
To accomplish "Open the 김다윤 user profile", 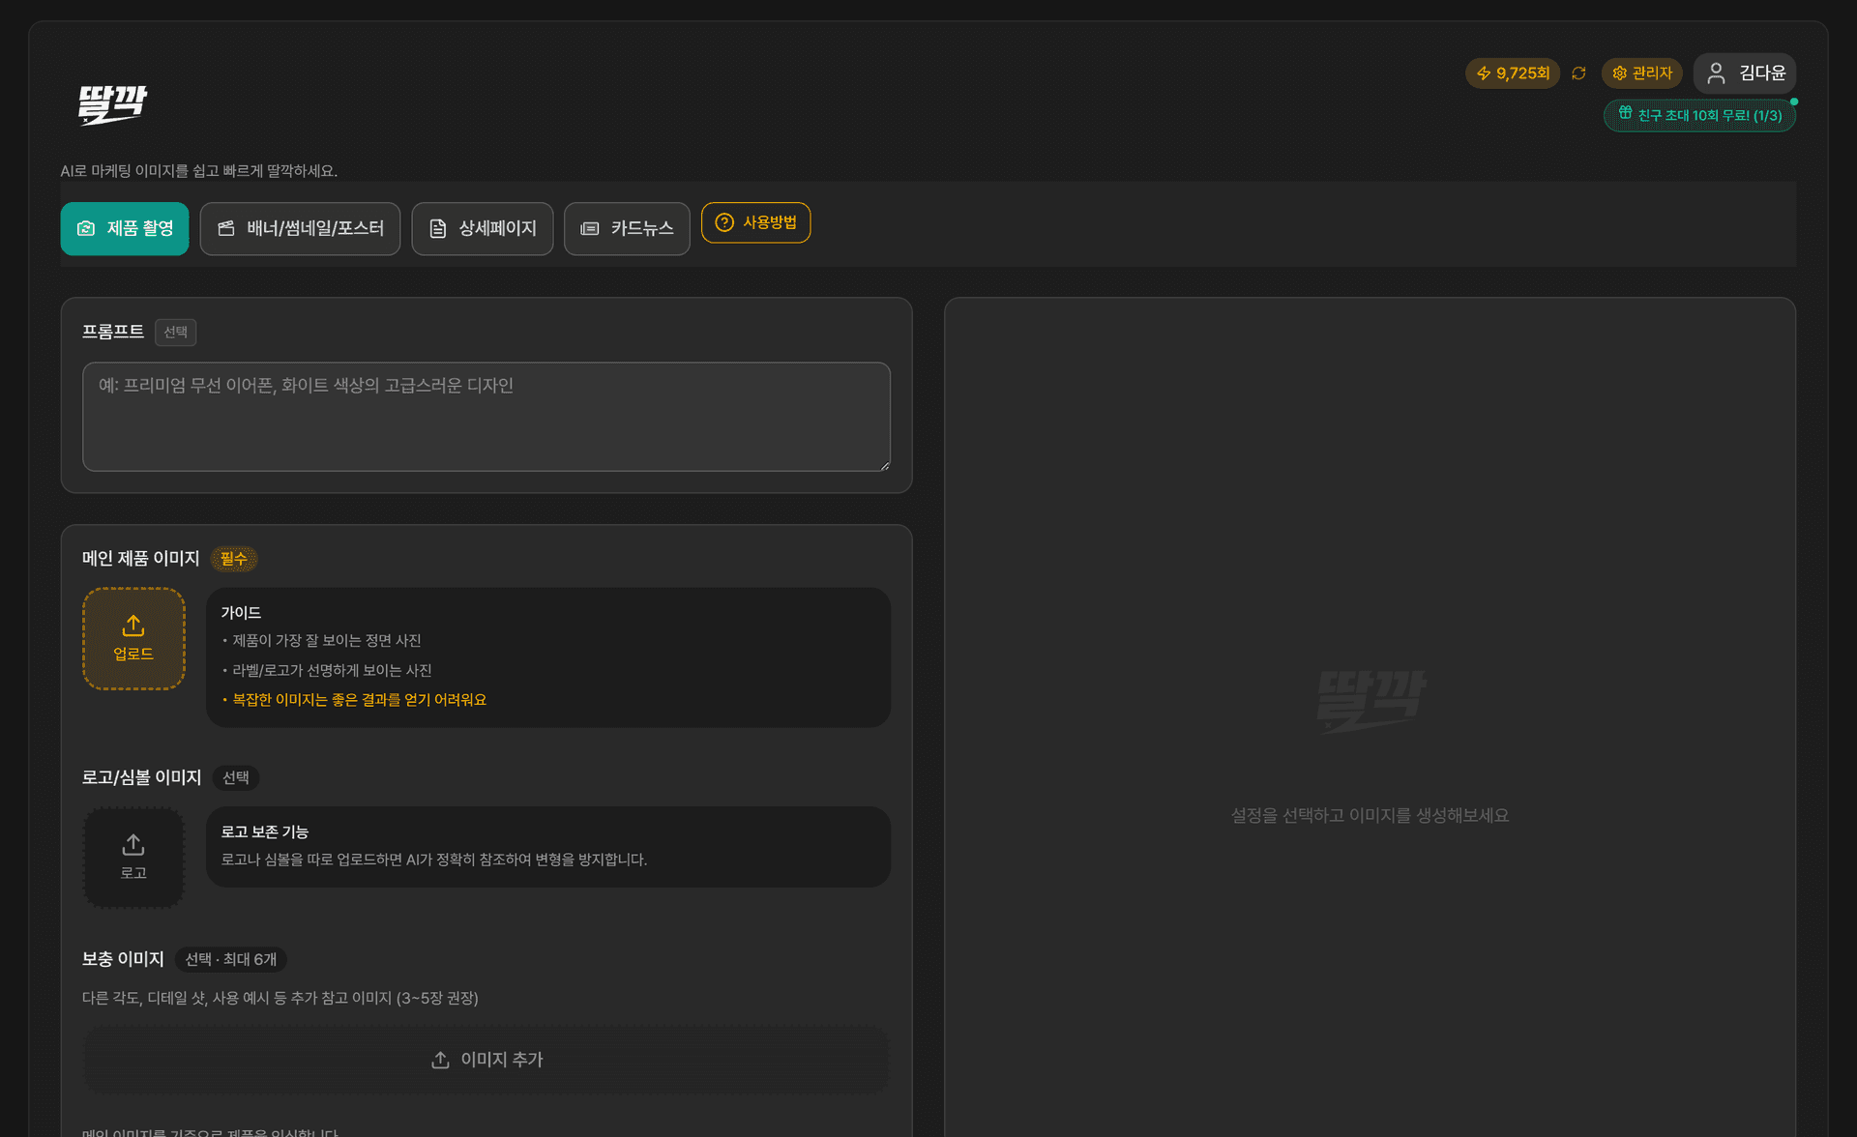I will [1745, 73].
